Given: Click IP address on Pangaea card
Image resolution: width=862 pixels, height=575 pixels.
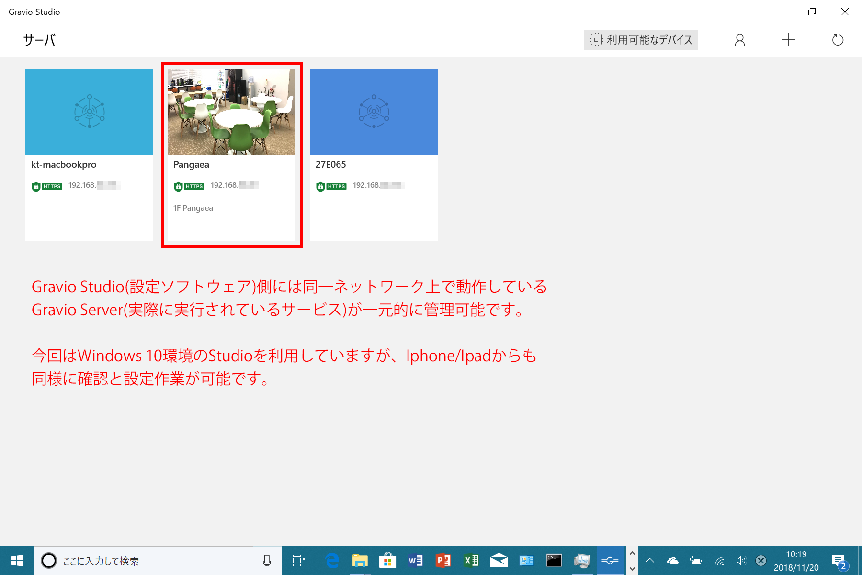Looking at the screenshot, I should 235,185.
